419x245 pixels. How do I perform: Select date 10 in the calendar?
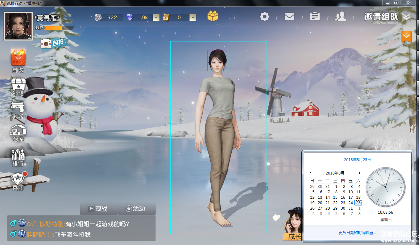351,192
